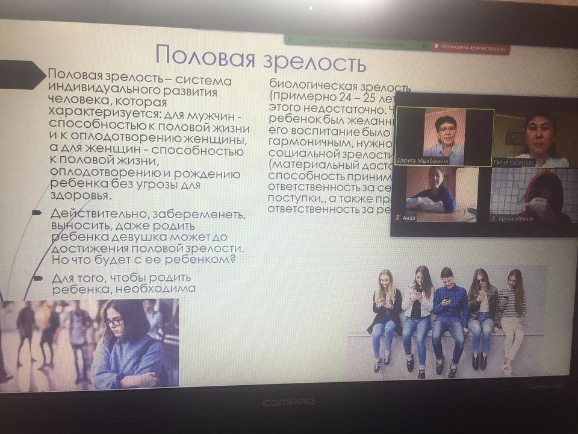Click the muted microphone icon beside «Арина Илиняк»

click(493, 218)
